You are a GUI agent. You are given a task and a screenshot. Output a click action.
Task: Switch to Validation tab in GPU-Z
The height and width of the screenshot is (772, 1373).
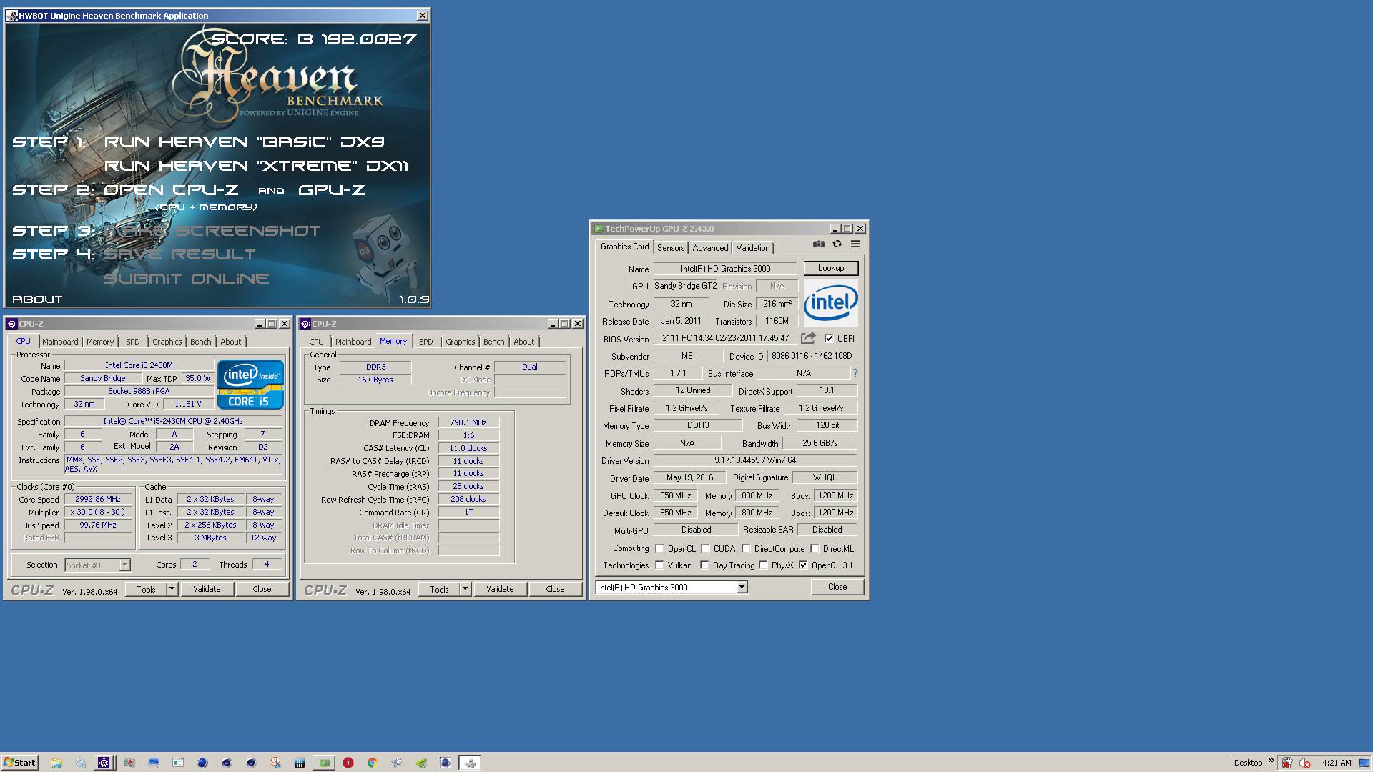coord(753,247)
